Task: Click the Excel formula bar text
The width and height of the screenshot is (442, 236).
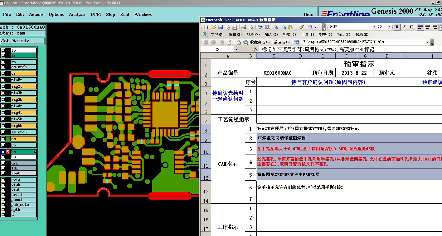Action: pos(318,49)
